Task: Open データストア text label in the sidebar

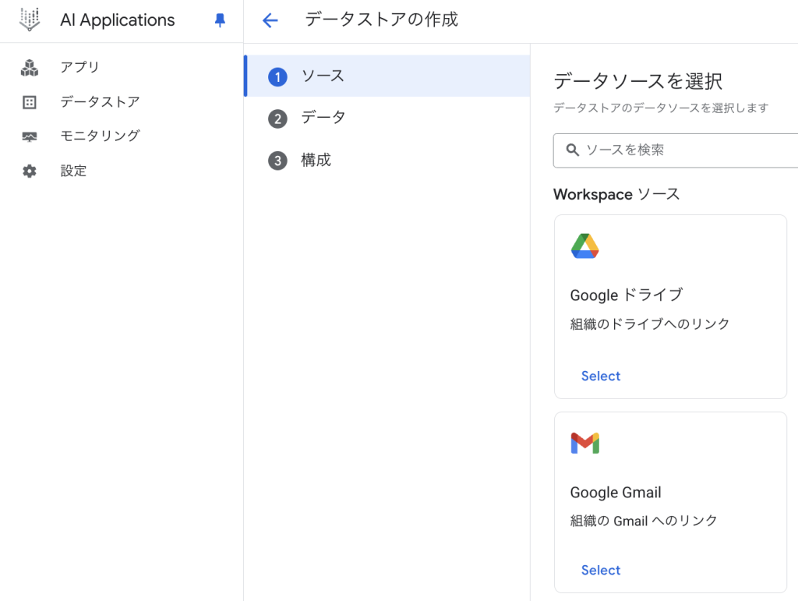Action: pos(100,102)
